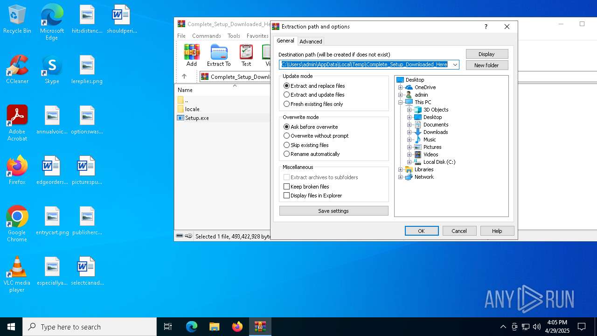
Task: Open the notification center icon
Action: tap(582, 327)
